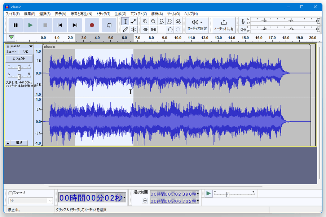Click the selection settings gear icon

point(145,200)
